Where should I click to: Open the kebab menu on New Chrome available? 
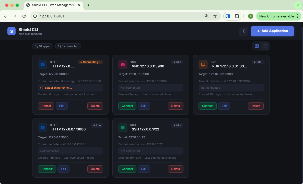(297, 16)
